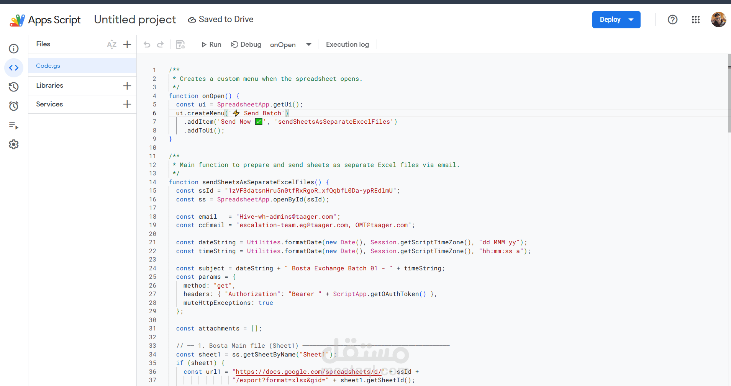Open the Execution log

347,44
